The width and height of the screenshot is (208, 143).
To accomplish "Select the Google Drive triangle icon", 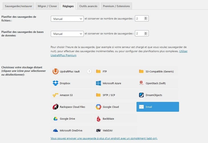I will click(x=55, y=119).
